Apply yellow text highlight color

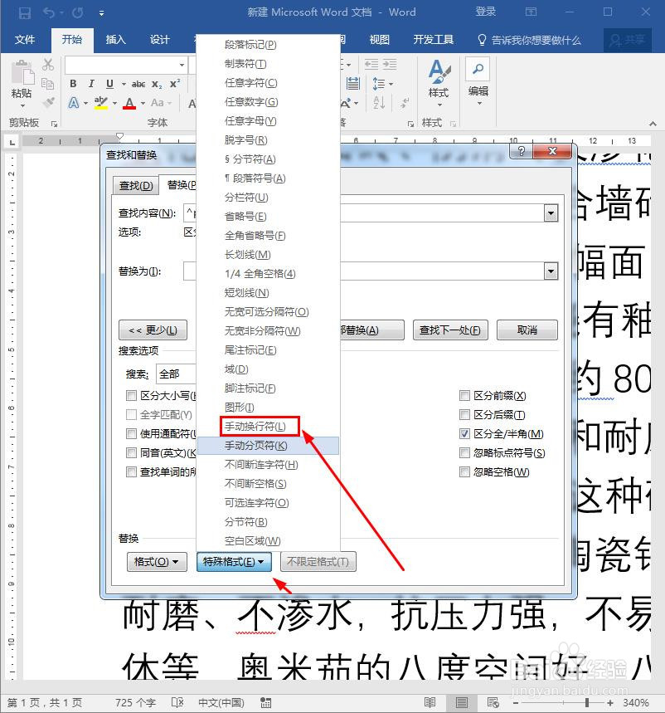coord(101,104)
